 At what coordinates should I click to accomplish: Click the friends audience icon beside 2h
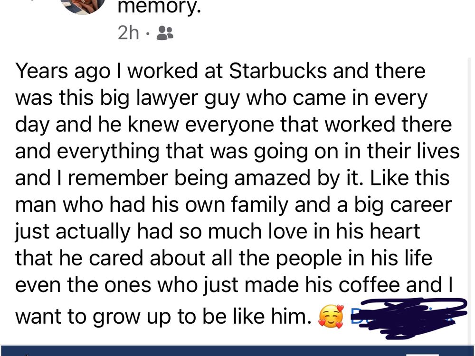[x=165, y=33]
